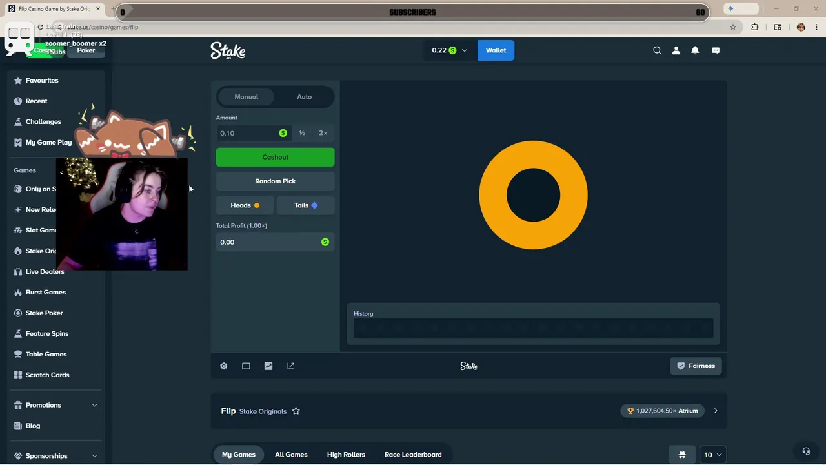The height and width of the screenshot is (465, 826).
Task: Open live stats chart icon
Action: pyautogui.click(x=268, y=366)
